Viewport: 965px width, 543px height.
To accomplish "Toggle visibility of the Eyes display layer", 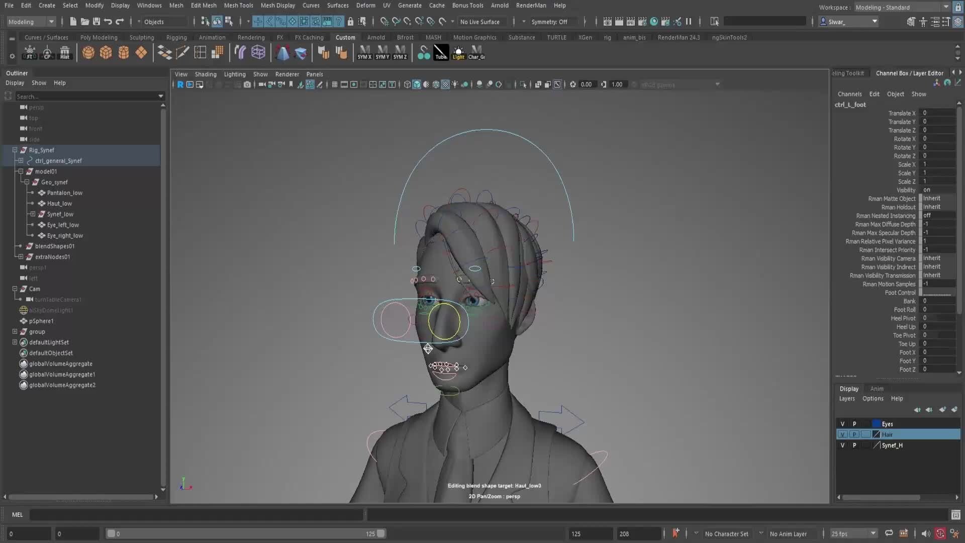I will pyautogui.click(x=843, y=424).
